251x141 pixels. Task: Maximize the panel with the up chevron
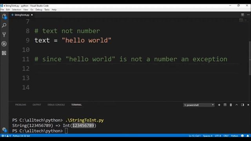point(236,105)
